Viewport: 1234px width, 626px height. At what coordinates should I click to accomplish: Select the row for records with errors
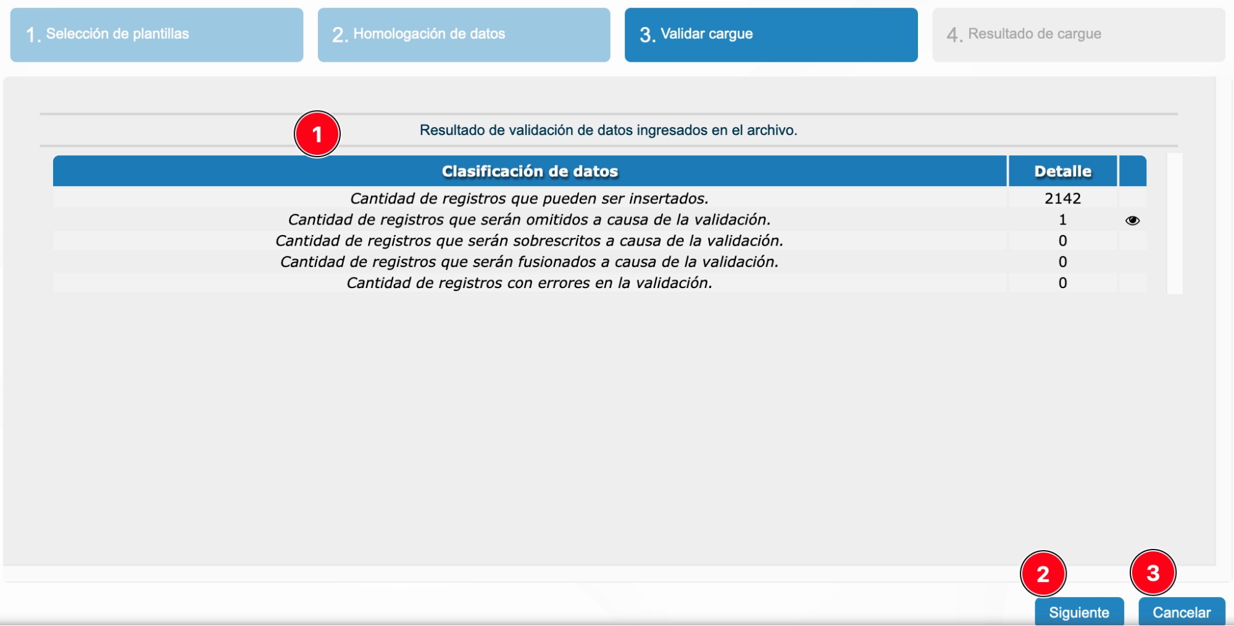point(529,282)
